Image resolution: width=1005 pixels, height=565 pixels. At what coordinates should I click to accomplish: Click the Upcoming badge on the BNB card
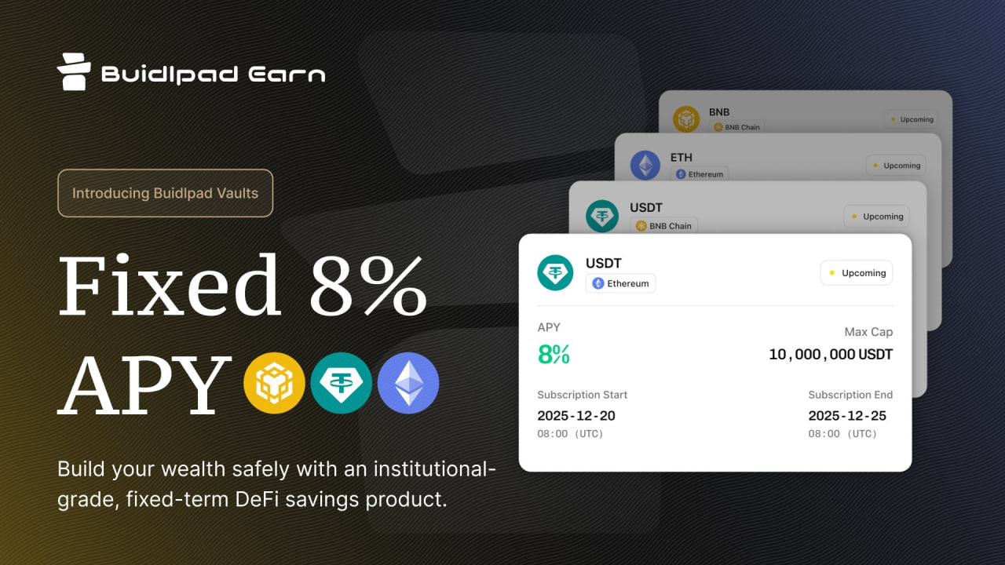point(911,119)
